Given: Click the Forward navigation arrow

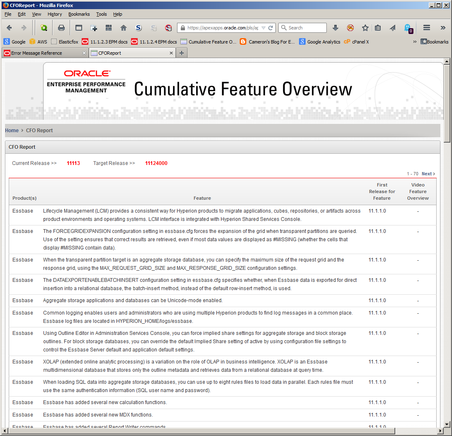Looking at the screenshot, I should [24, 28].
